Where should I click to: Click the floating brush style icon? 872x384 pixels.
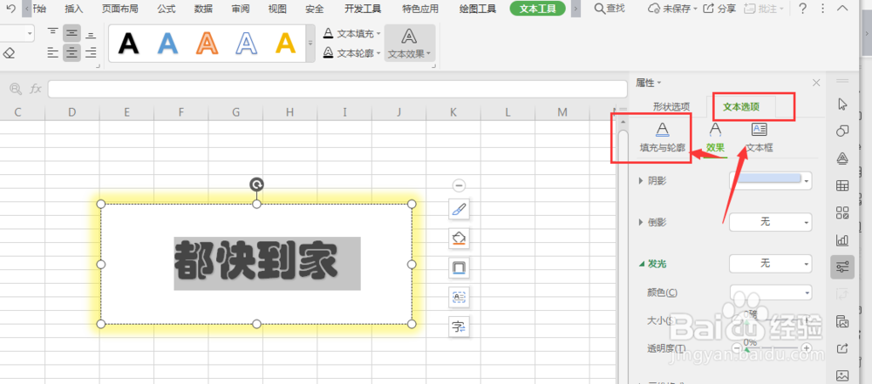459,209
